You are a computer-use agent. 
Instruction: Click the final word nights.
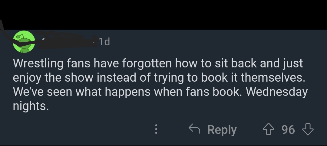click(31, 106)
